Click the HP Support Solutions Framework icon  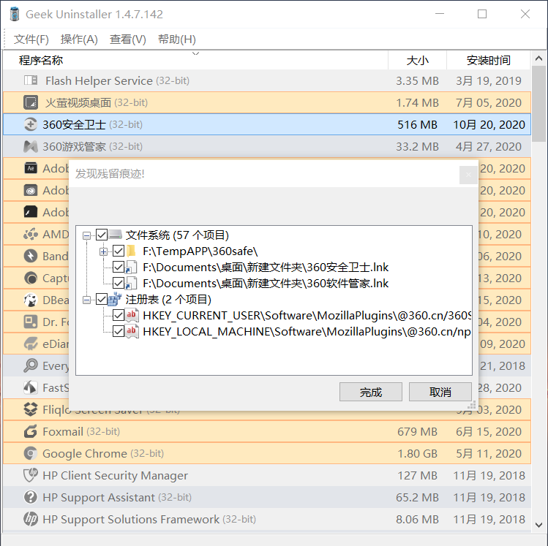click(31, 519)
